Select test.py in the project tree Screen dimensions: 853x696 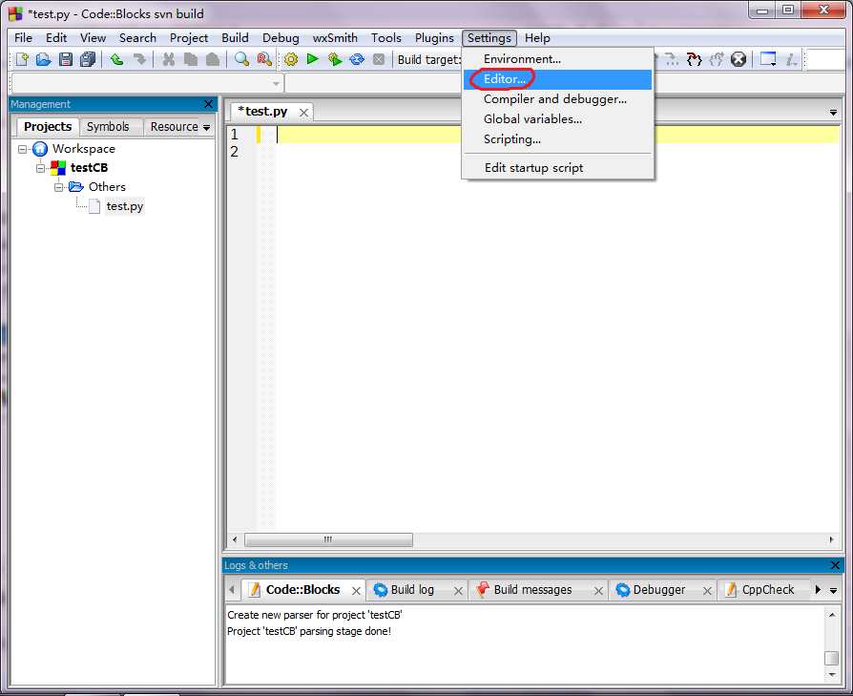tap(125, 207)
